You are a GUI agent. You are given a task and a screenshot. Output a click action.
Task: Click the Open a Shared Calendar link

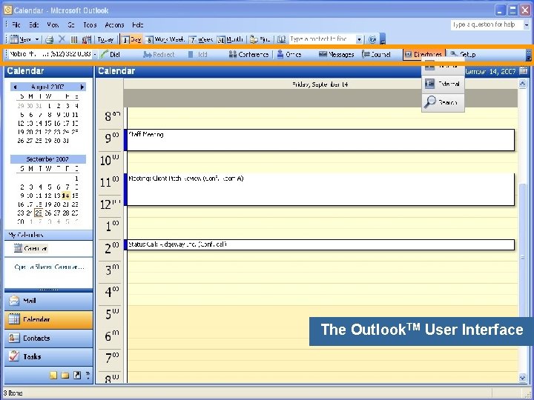click(49, 267)
